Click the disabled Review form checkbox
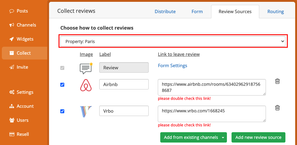Image resolution: width=297 pixels, height=145 pixels. 62,68
